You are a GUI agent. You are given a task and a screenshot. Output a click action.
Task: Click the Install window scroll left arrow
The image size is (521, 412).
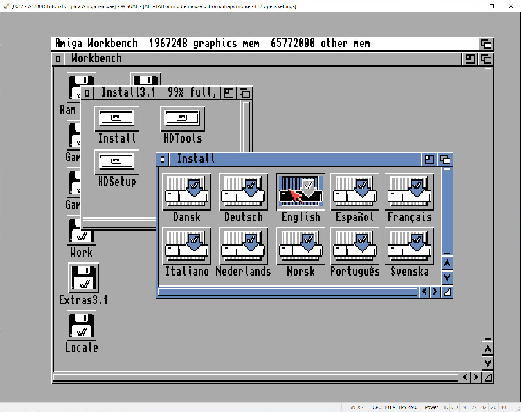pos(424,292)
